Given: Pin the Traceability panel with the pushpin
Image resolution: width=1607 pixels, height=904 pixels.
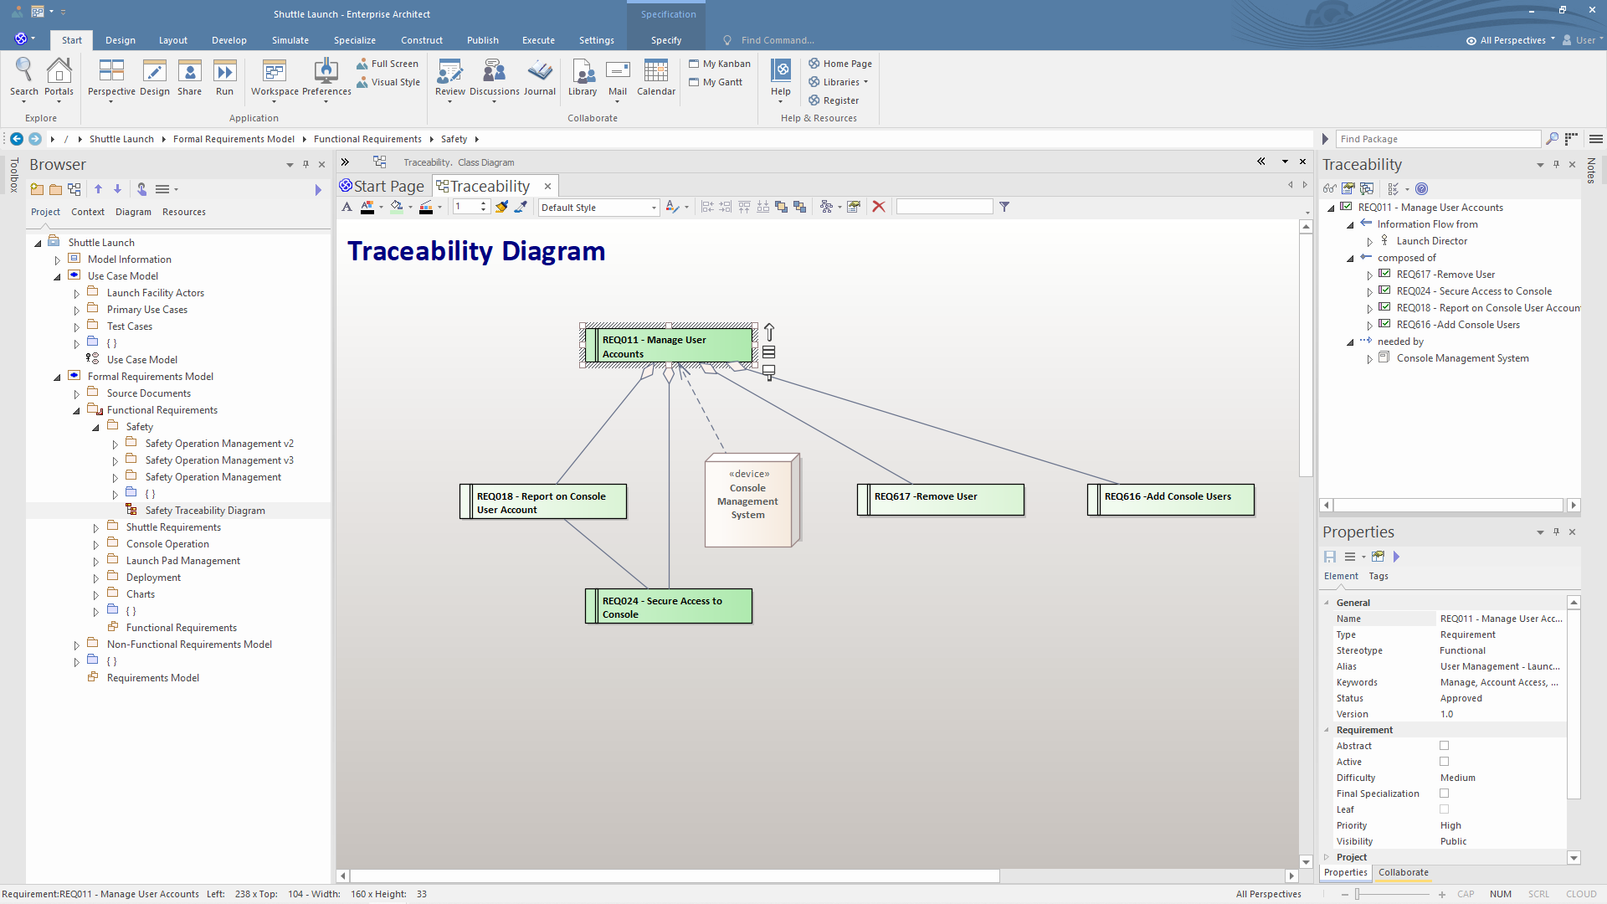Looking at the screenshot, I should (x=1556, y=165).
